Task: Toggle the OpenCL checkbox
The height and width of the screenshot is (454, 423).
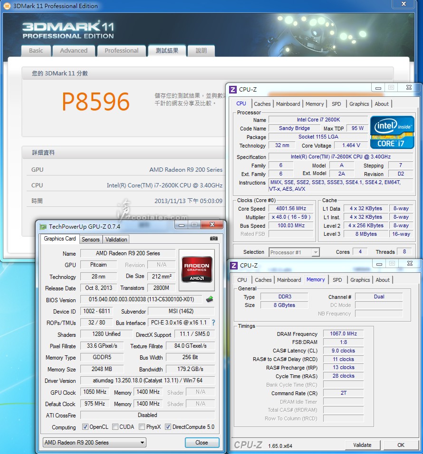Action: [x=85, y=427]
